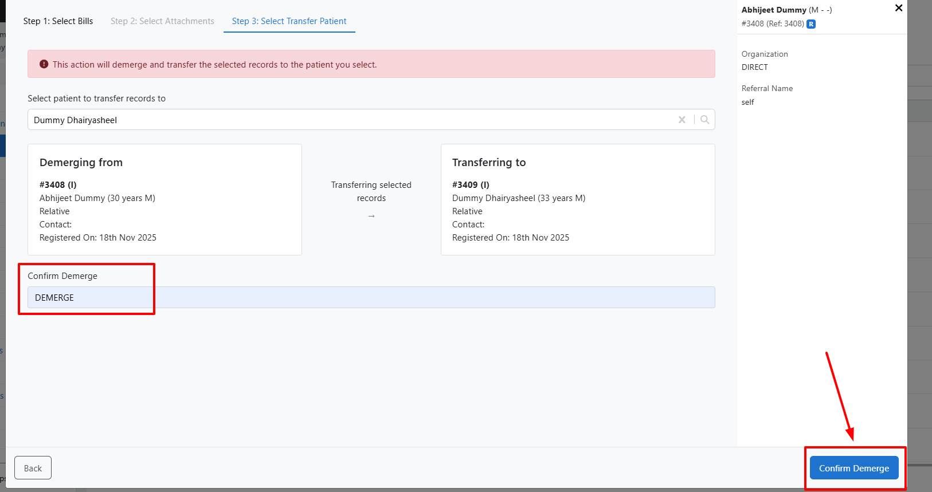This screenshot has width=932, height=492.
Task: Clear the selected patient search field
Action: tap(682, 120)
